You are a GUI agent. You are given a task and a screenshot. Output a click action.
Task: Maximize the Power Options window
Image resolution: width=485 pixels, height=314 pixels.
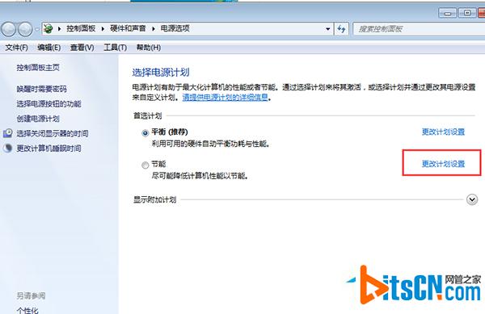tap(467, 13)
